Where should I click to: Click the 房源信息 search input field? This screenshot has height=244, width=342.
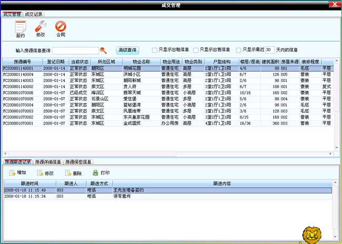pos(75,50)
